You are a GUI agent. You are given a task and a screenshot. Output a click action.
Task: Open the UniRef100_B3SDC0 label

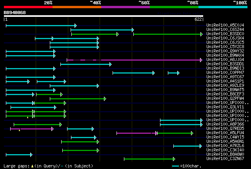click(225, 34)
